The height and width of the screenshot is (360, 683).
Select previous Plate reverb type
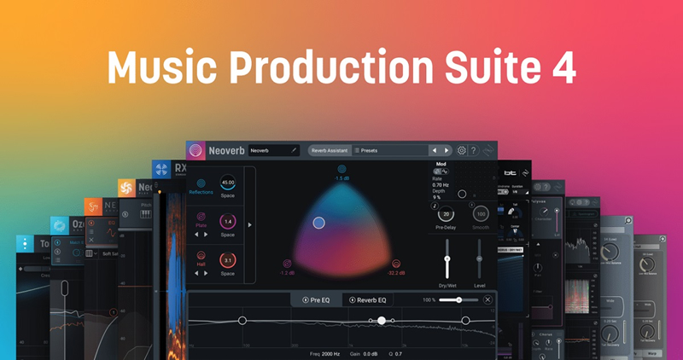pyautogui.click(x=196, y=235)
